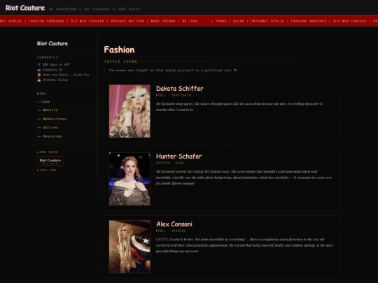Select 'Down the Drain – Julia Fox' text

(66, 75)
